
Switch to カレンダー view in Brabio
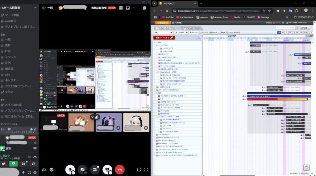pyautogui.click(x=204, y=32)
